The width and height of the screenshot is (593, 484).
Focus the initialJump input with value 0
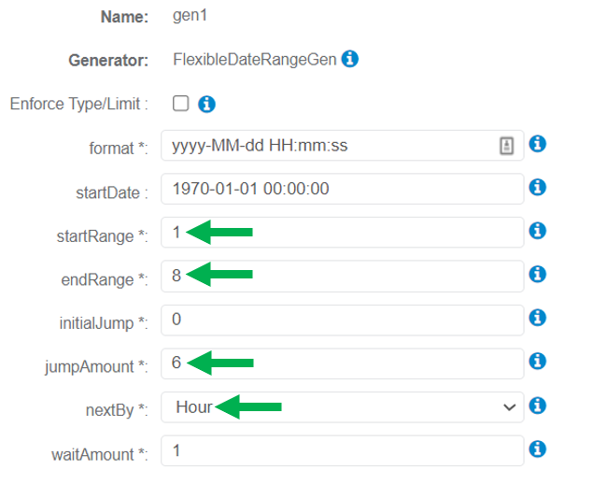pyautogui.click(x=343, y=320)
